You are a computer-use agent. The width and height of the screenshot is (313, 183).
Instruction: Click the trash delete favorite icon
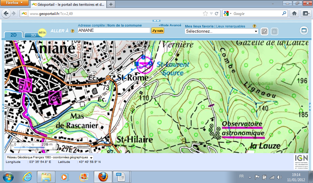274,31
